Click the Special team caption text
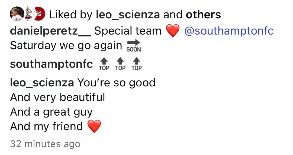Viewport: 293px width, 155px height. pyautogui.click(x=127, y=31)
